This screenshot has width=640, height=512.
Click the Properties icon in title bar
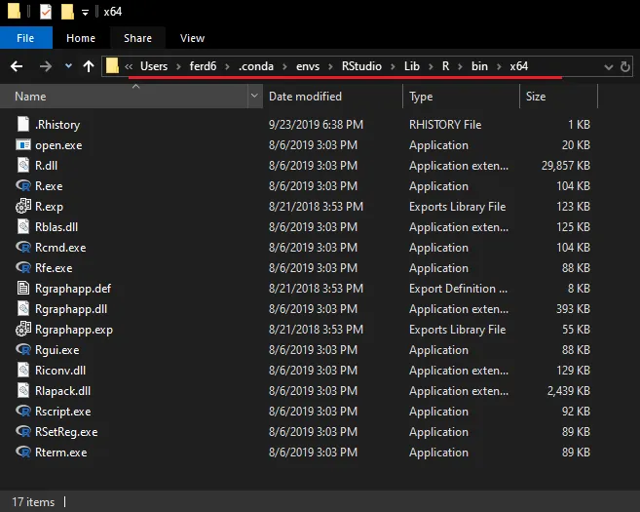pos(46,12)
